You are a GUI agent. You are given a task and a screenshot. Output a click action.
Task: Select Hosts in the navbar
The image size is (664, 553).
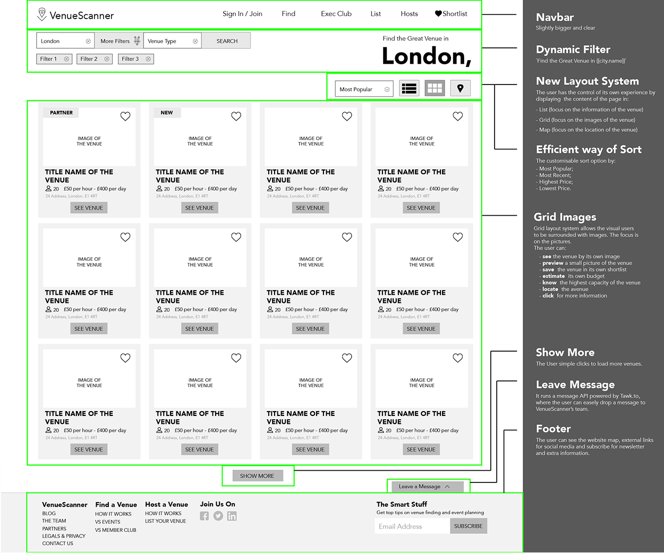click(x=409, y=14)
